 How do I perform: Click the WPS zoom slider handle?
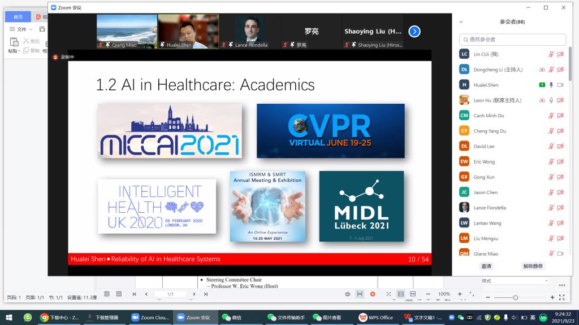point(516,297)
